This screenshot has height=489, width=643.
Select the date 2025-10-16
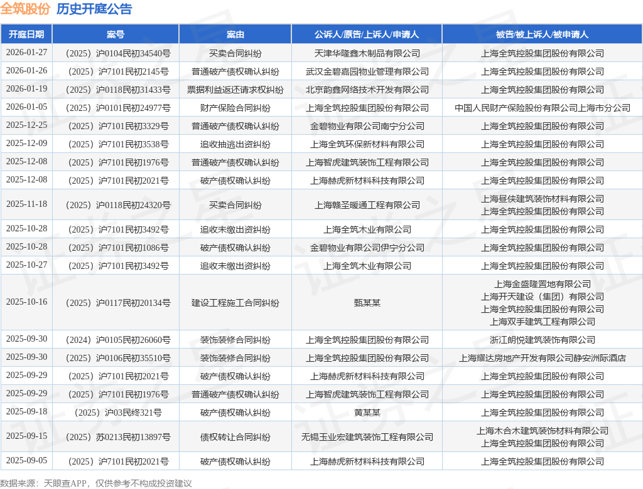pos(26,302)
